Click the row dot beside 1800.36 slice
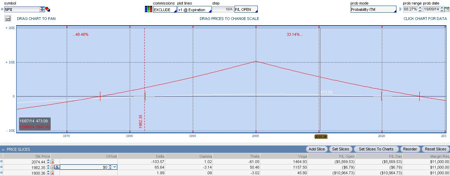Viewport: 450px width, 176px height. coord(1,173)
